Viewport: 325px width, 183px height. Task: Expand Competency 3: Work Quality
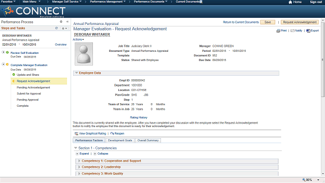pyautogui.click(x=79, y=173)
